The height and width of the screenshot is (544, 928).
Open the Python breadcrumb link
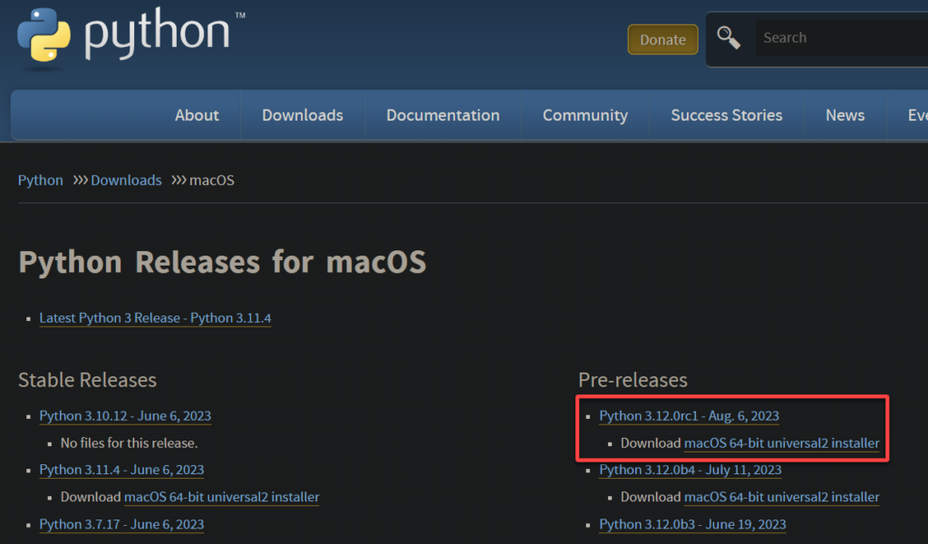[40, 180]
